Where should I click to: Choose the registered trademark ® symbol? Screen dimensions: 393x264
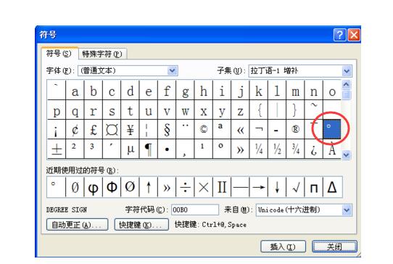click(x=295, y=129)
